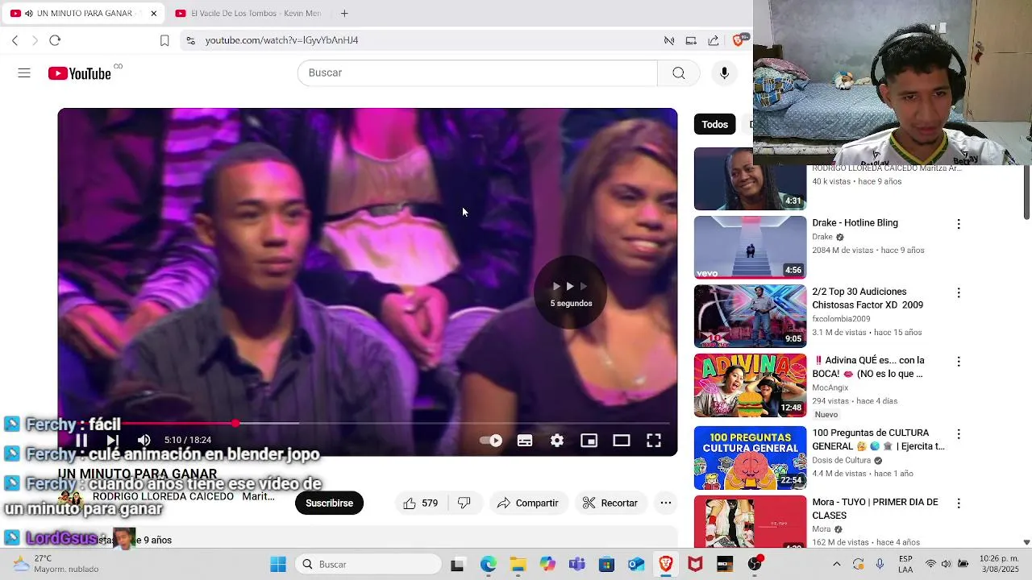Reload the page with the refresh icon
This screenshot has width=1032, height=580.
(55, 40)
